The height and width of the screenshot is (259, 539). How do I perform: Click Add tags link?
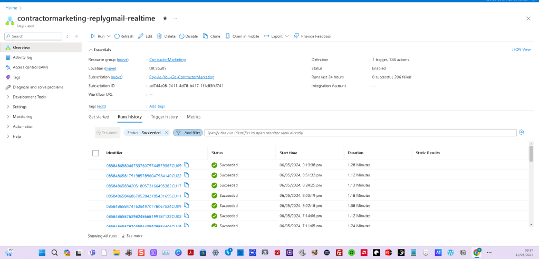point(157,106)
